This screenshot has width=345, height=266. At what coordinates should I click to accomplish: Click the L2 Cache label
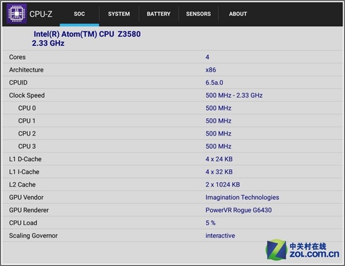click(x=22, y=184)
